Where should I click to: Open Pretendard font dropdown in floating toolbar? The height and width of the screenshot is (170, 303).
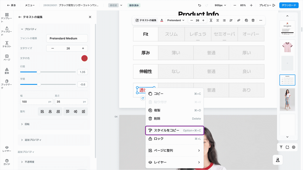coord(176,20)
